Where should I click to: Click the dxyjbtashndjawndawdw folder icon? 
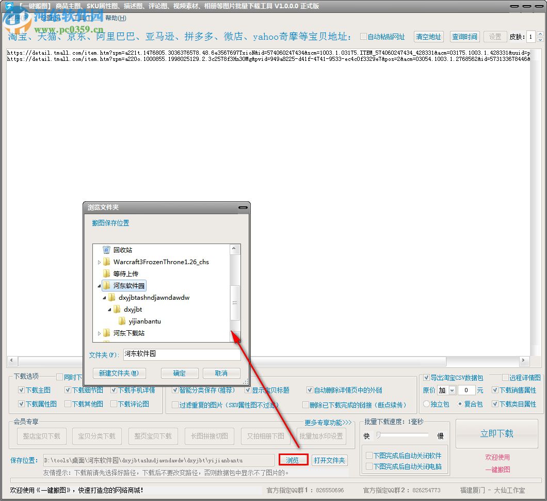[x=112, y=297]
